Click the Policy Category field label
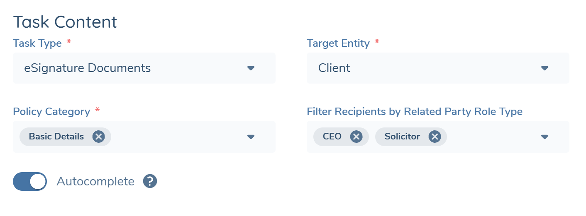Screen dimensions: 586x216 pos(51,112)
